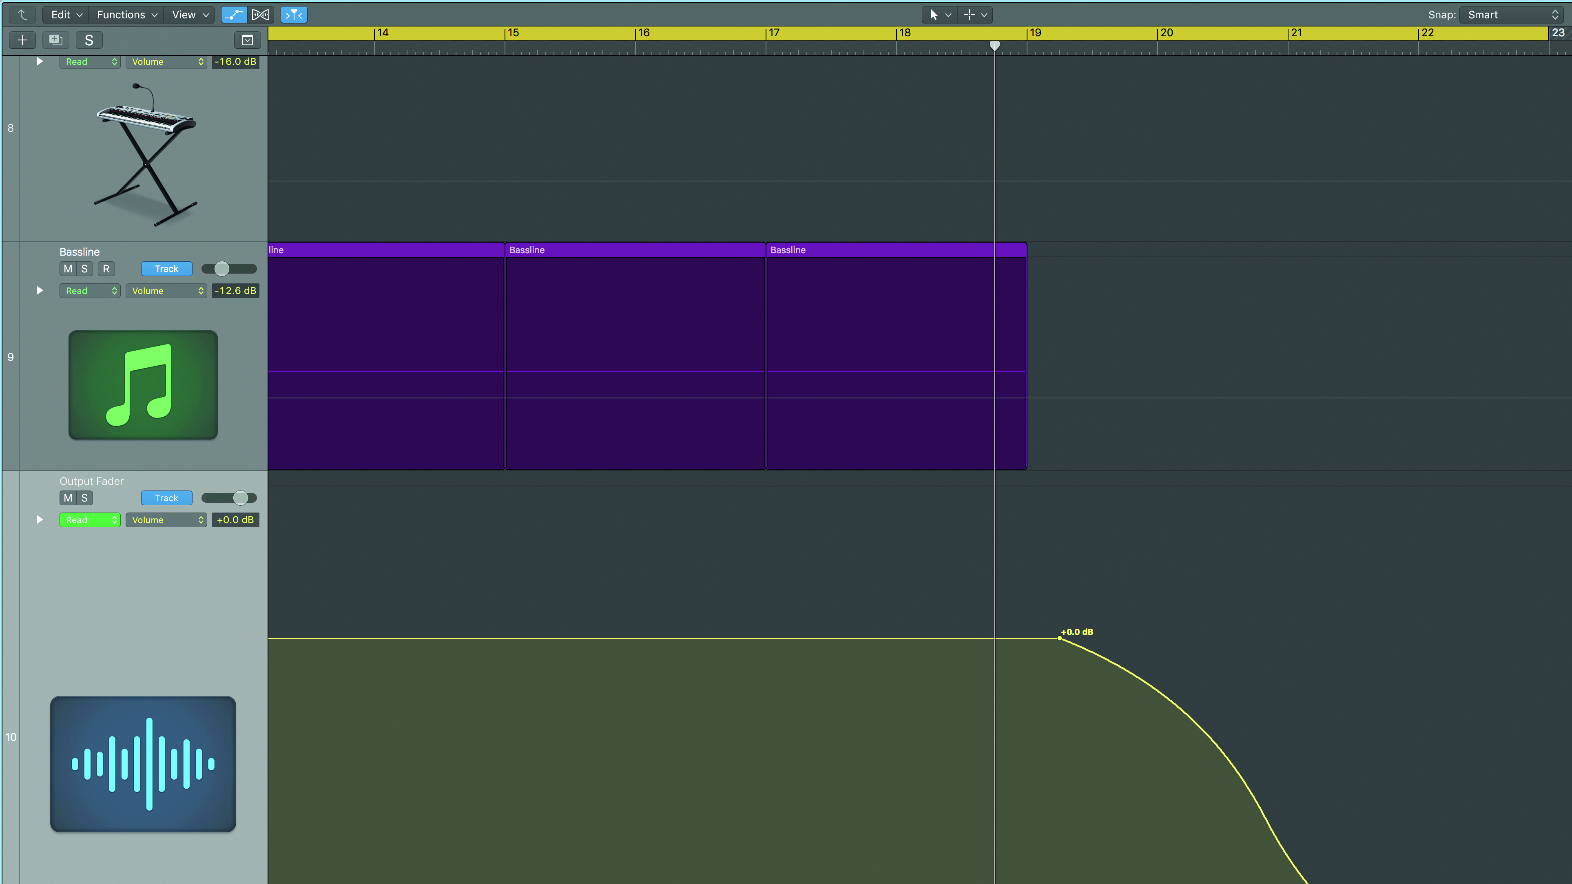Expand Output Fader automation disclosure triangle
The image size is (1572, 884).
pos(40,520)
